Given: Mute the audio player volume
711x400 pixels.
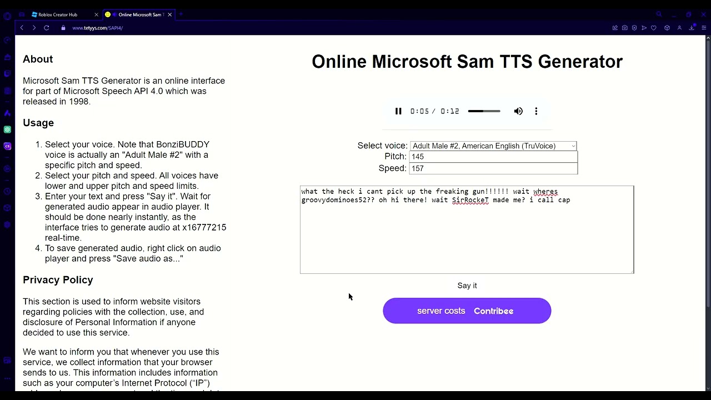Looking at the screenshot, I should coord(518,111).
